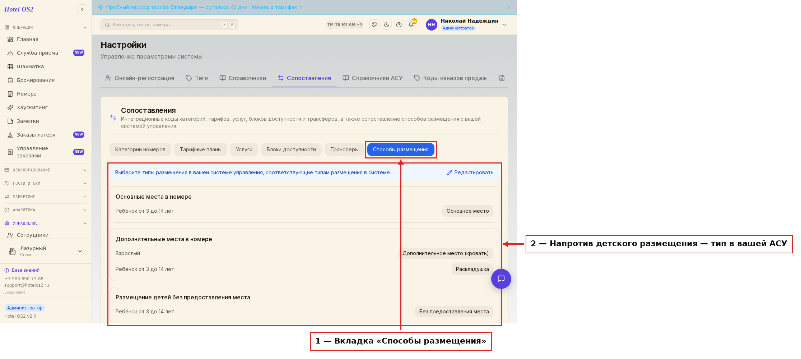Focus the Команды, гости, номера search field

169,25
